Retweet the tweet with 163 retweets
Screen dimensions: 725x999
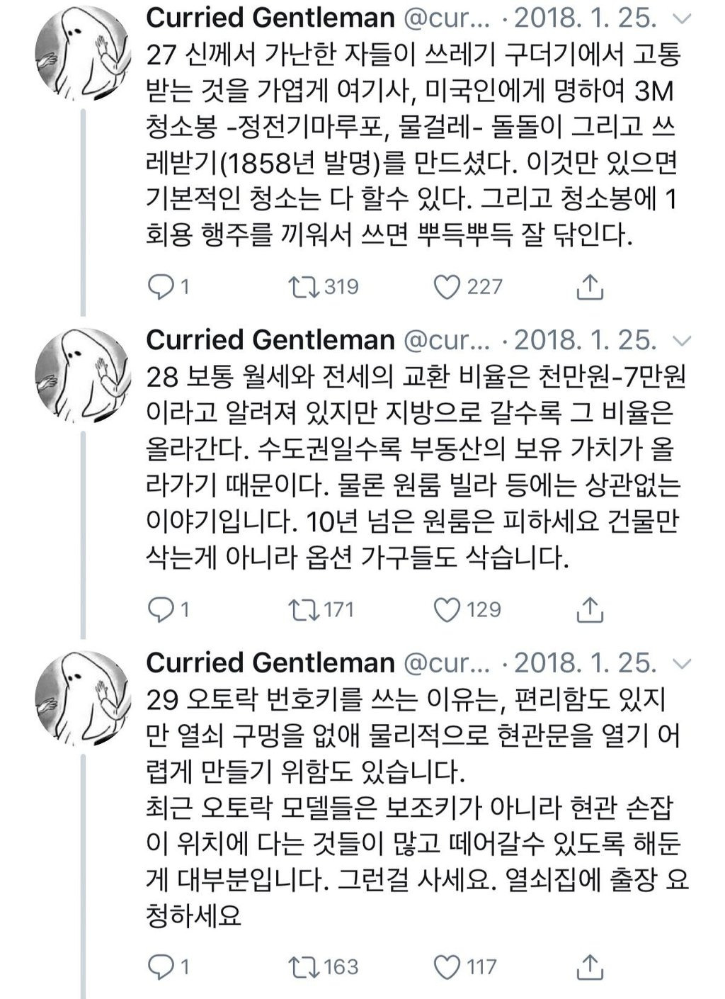[x=304, y=966]
